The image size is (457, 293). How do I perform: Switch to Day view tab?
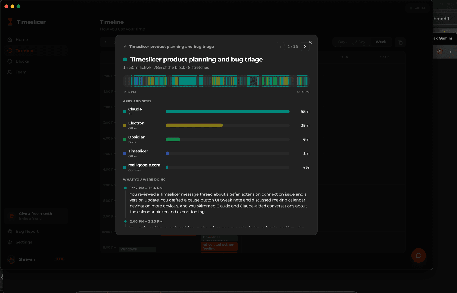point(342,42)
